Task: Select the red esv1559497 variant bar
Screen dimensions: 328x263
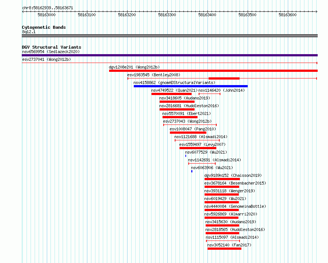Action: [198, 148]
